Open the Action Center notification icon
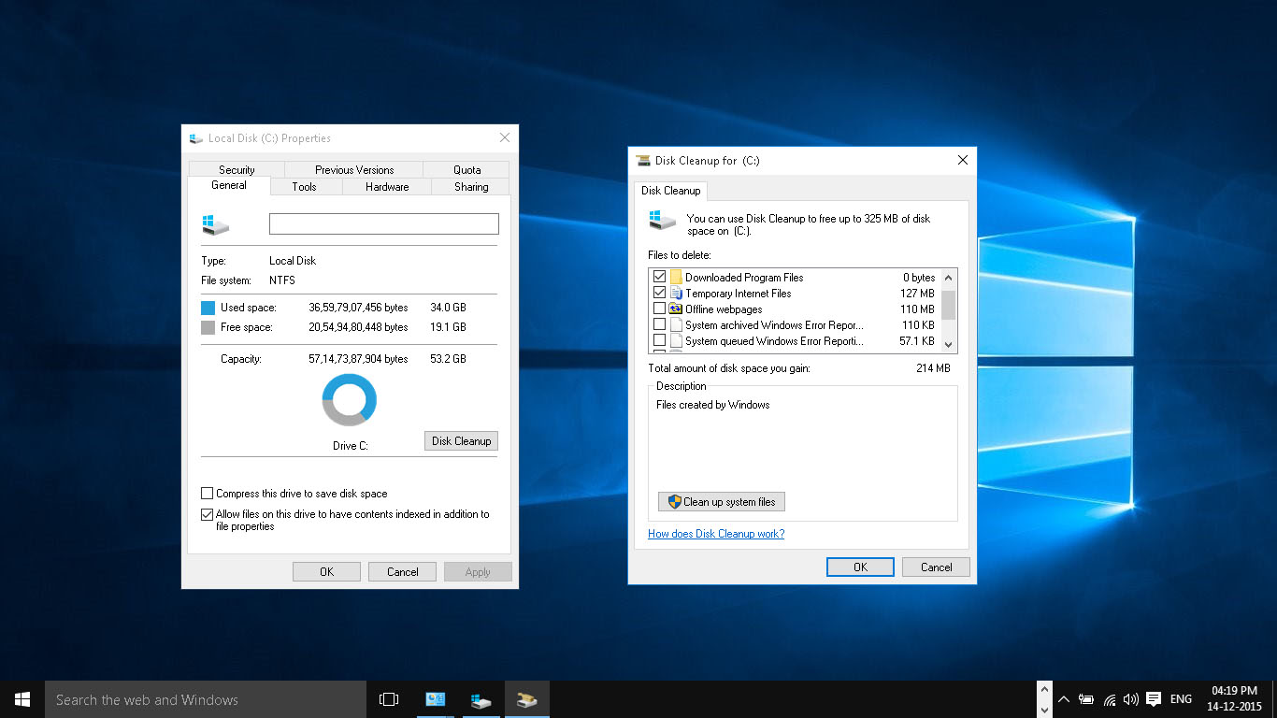This screenshot has width=1277, height=718. tap(1154, 699)
